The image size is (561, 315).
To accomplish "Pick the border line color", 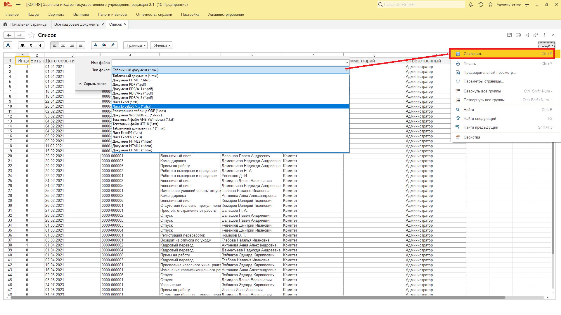I will (x=113, y=45).
